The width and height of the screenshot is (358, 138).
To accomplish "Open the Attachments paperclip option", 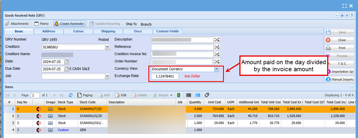I will pos(17,24).
